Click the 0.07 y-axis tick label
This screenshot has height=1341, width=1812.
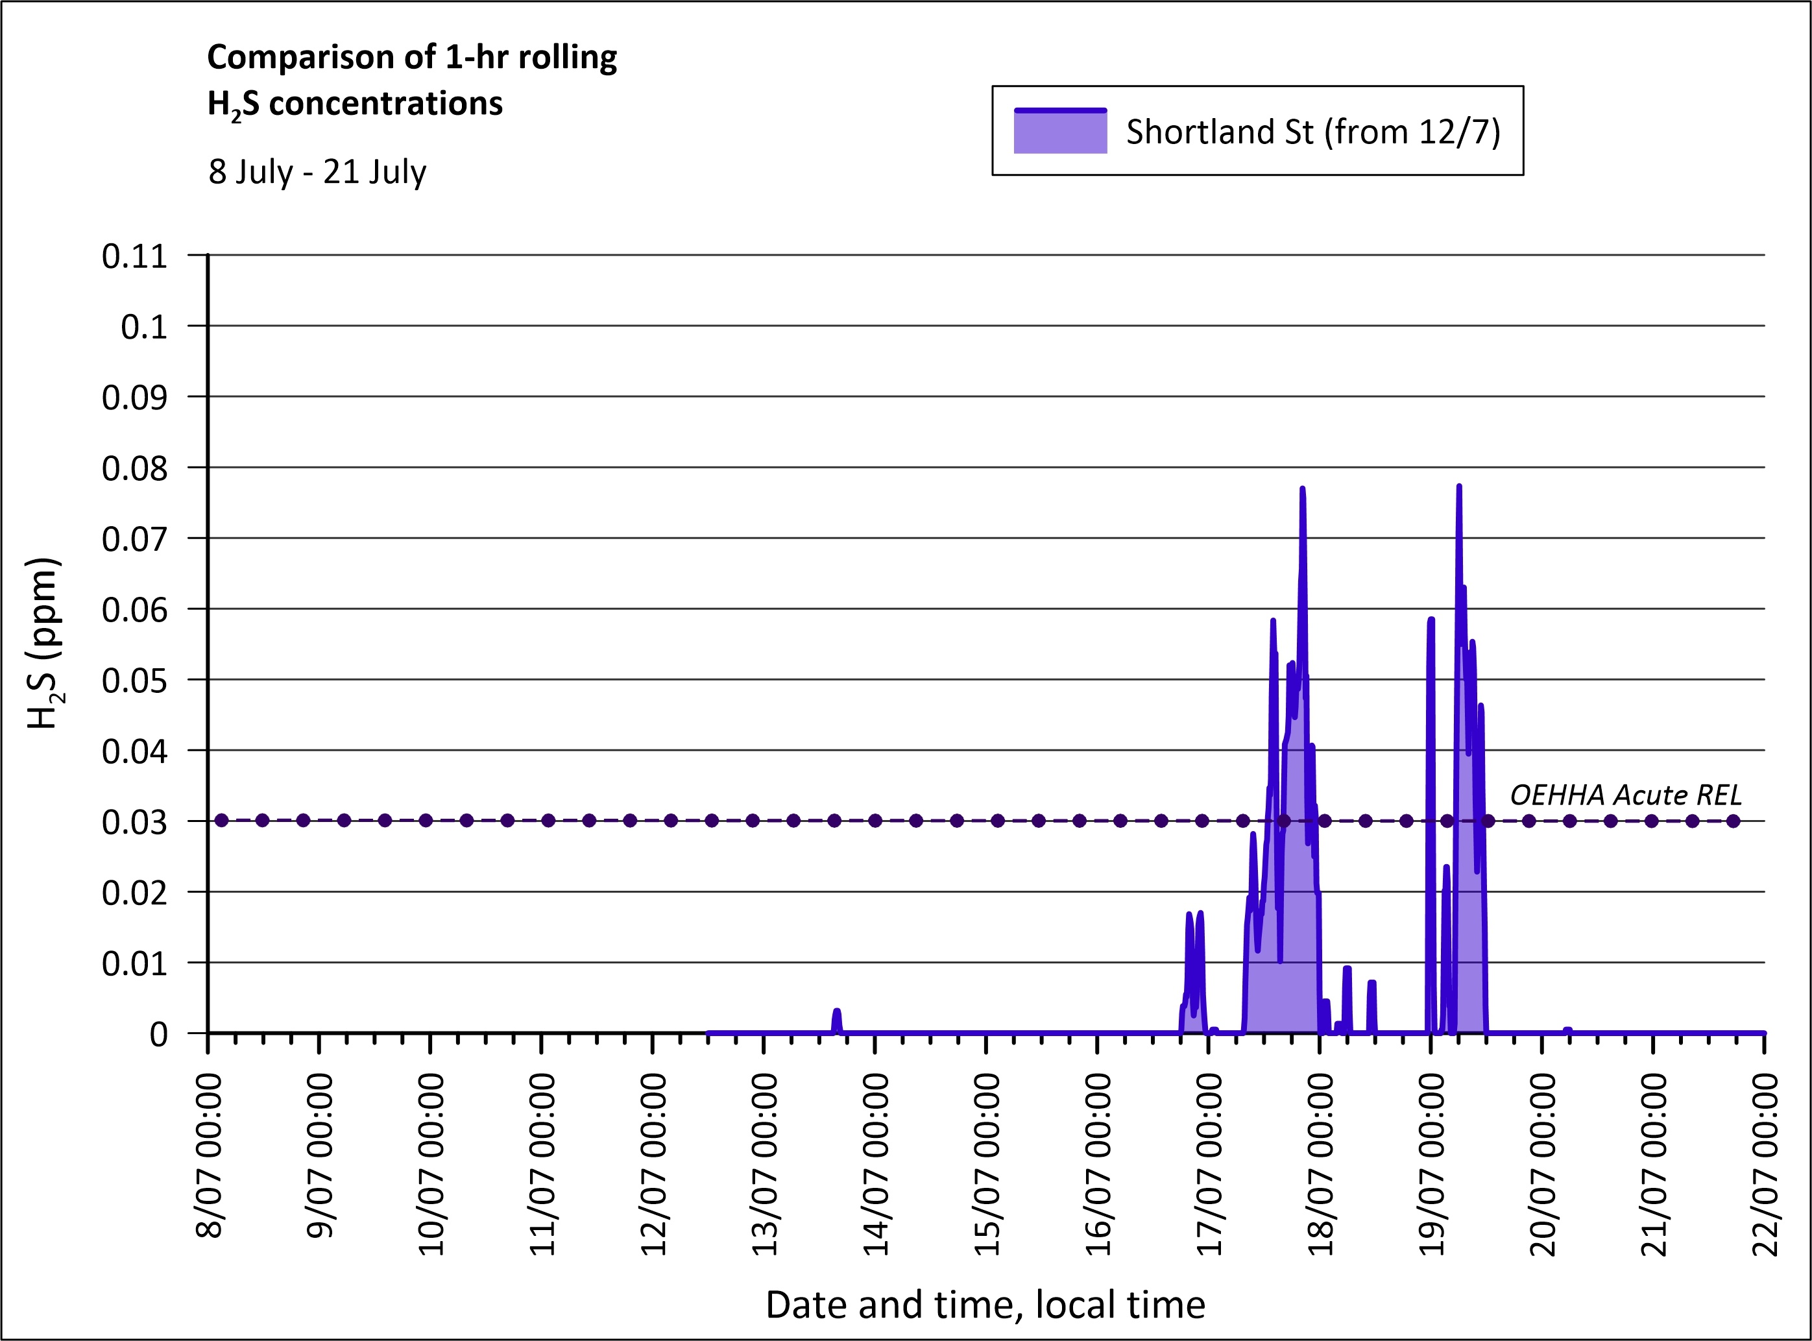coord(134,539)
